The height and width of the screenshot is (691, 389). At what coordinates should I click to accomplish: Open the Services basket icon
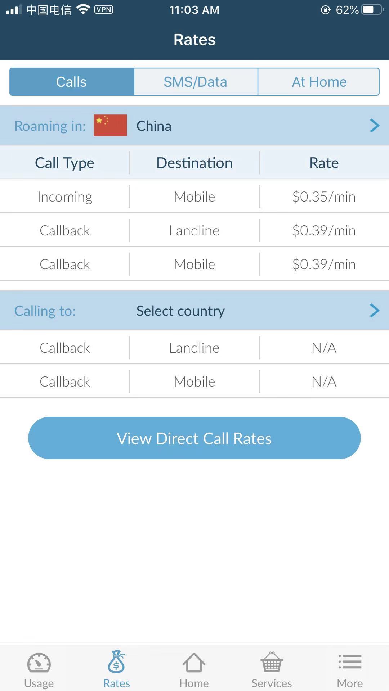coord(272,662)
